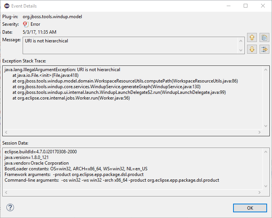
Task: Click inside the Message text field
Action: [x=128, y=45]
